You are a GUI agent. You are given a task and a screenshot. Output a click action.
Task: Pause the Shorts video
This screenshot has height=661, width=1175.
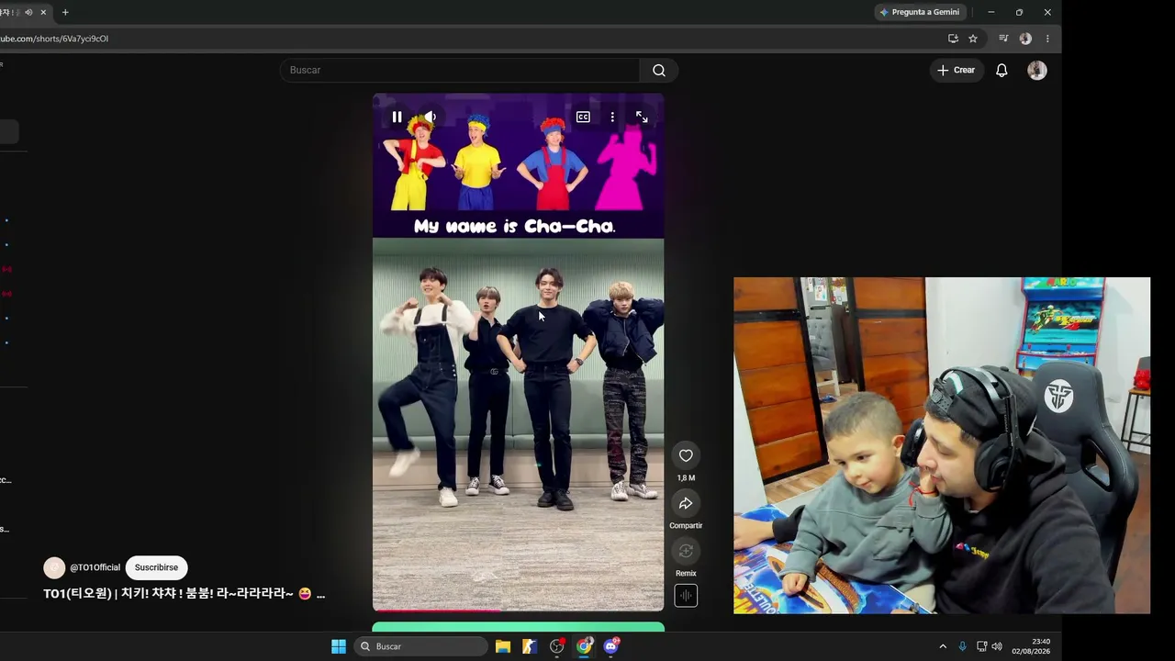coord(397,118)
